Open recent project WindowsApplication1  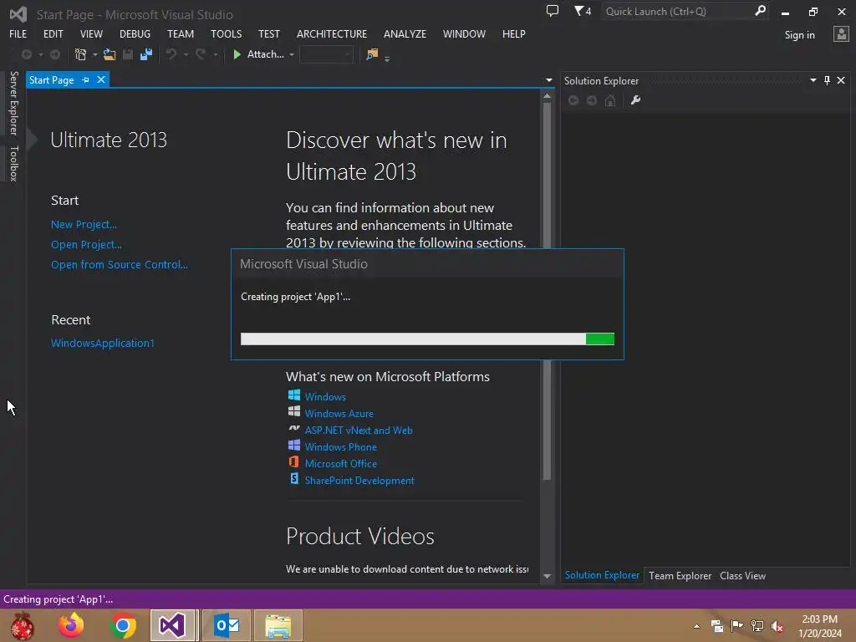(x=103, y=343)
